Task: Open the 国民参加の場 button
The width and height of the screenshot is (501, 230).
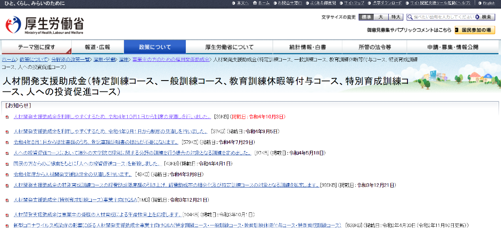Action: (475, 30)
